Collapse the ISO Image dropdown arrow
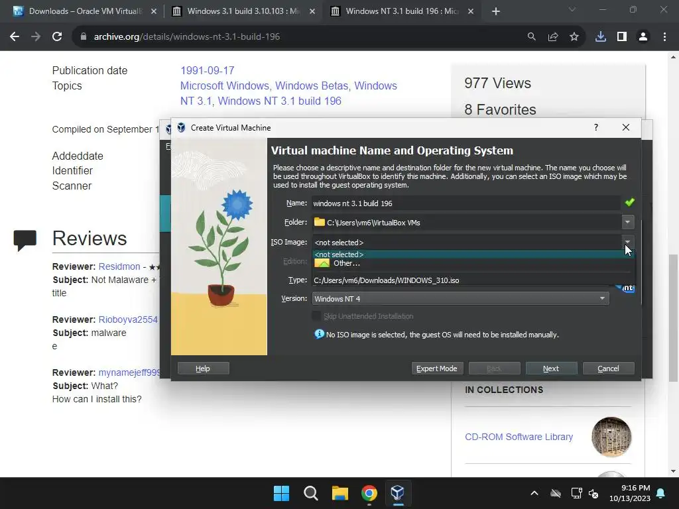679x509 pixels. click(627, 242)
